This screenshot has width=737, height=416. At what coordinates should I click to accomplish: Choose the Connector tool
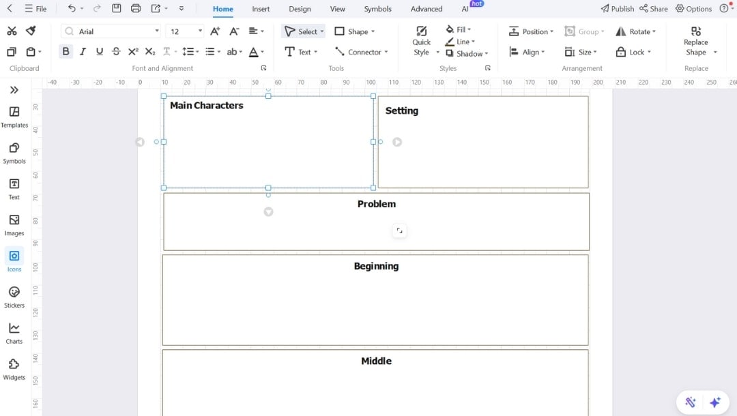click(x=361, y=52)
